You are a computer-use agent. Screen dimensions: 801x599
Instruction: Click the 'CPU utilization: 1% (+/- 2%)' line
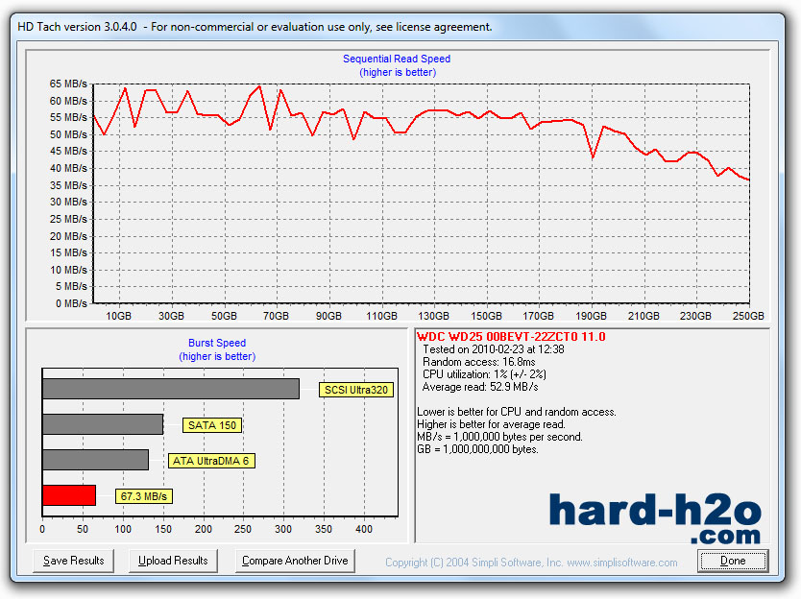click(484, 374)
